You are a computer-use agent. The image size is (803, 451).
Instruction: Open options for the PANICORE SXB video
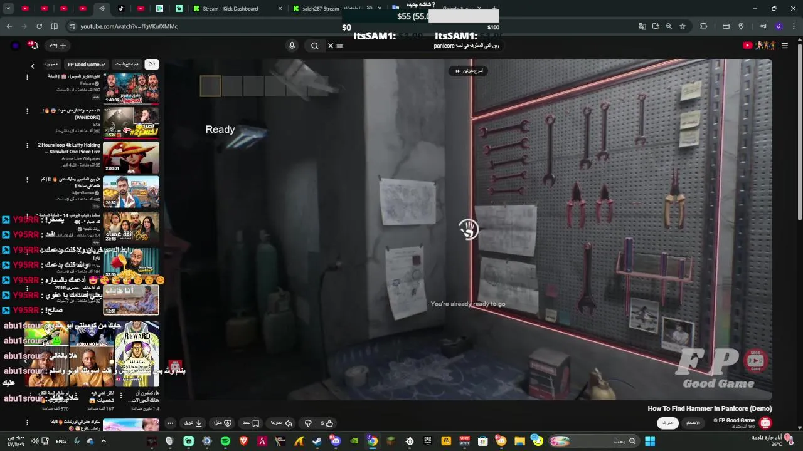tap(27, 111)
